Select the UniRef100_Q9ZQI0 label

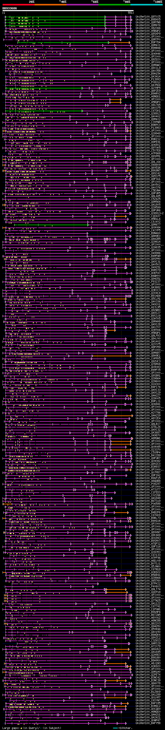click(148, 60)
